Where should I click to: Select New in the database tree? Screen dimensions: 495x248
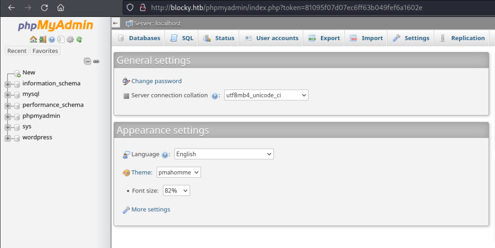tap(29, 72)
